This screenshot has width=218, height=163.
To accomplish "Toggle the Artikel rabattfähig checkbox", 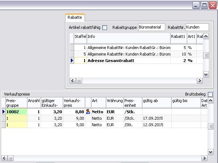I will click(x=105, y=27).
